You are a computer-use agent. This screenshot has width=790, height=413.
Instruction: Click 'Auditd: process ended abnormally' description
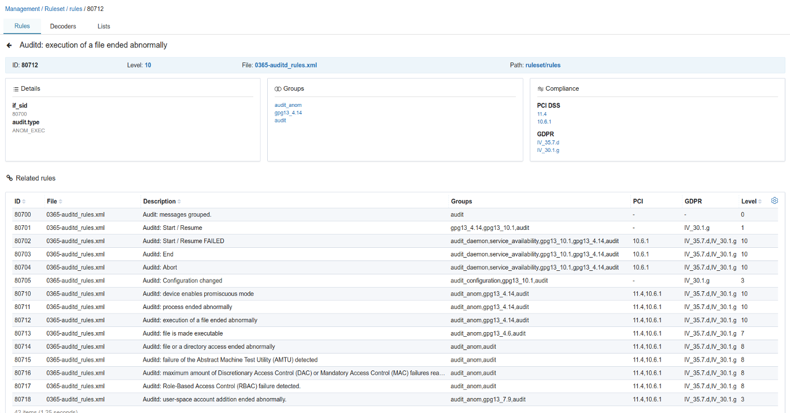[x=187, y=307]
